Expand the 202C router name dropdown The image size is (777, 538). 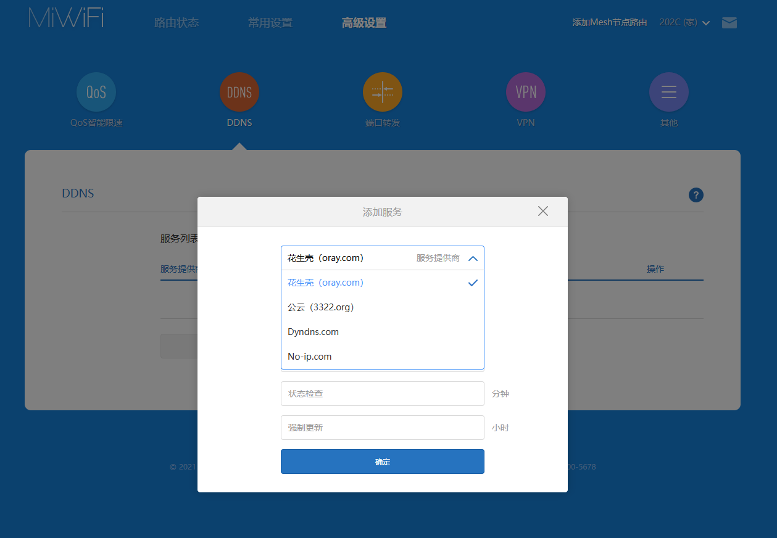(684, 23)
